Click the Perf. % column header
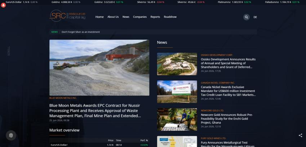The image size is (306, 147). [144, 141]
